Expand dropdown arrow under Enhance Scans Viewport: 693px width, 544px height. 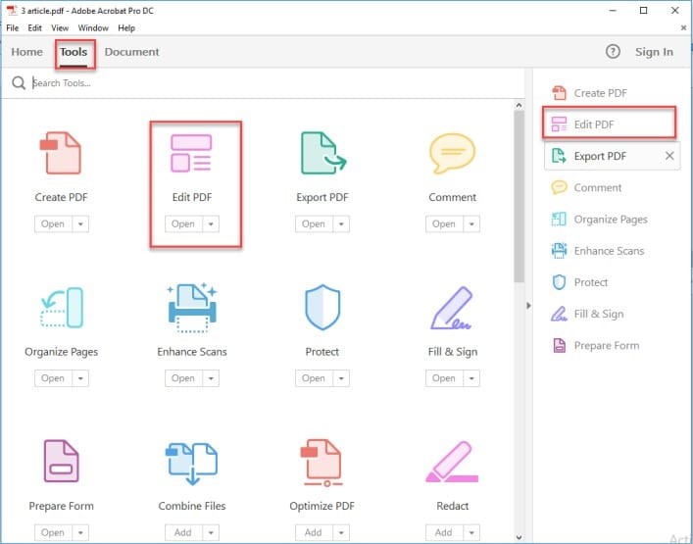click(211, 378)
